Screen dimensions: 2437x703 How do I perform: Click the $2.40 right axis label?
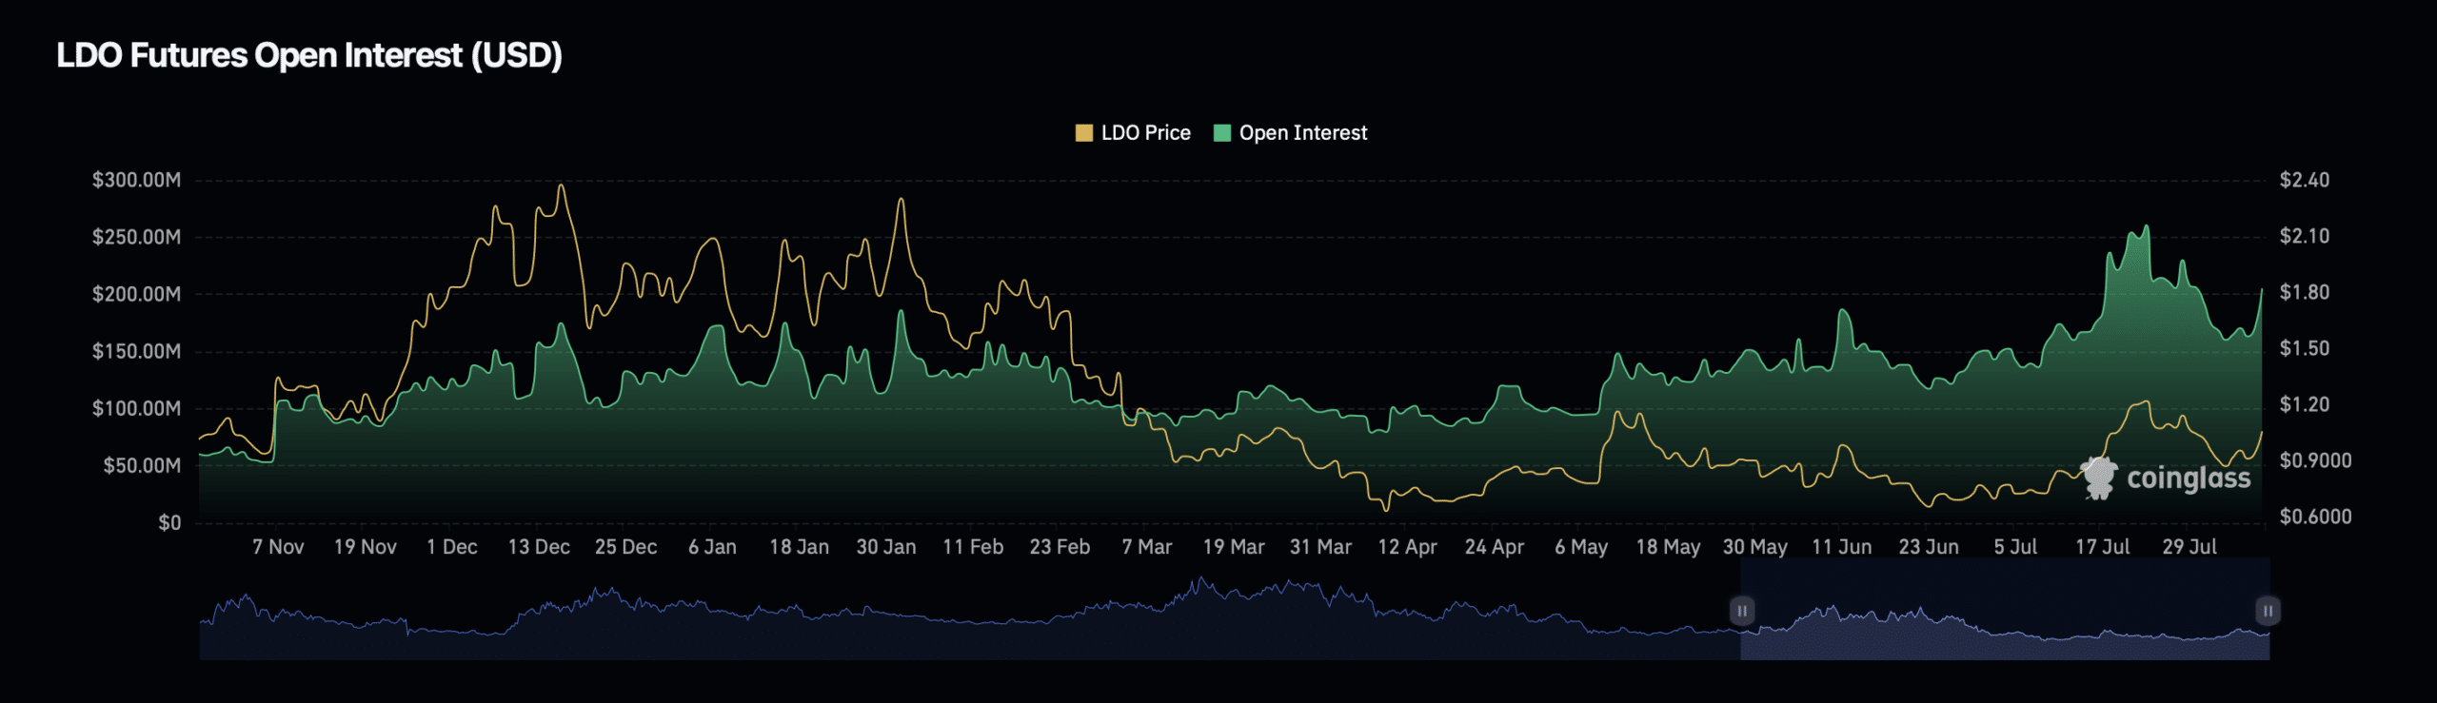[x=2304, y=181]
